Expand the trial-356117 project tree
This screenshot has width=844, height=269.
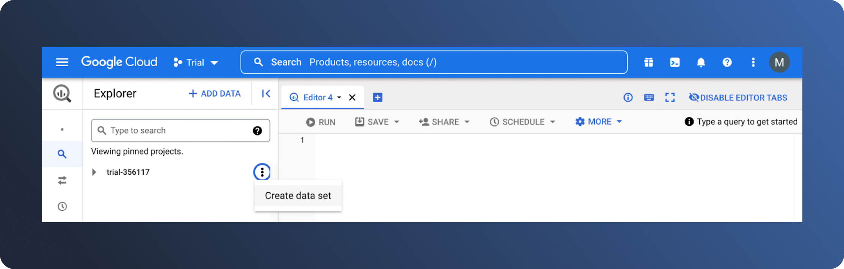(x=94, y=172)
